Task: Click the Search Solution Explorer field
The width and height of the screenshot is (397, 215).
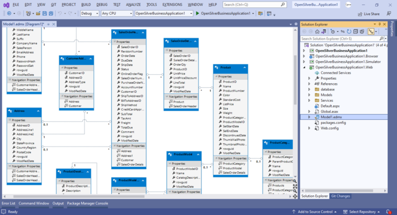Action: click(340, 38)
